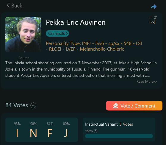Click the Back text label
166x145 pixels.
coord(17,6)
